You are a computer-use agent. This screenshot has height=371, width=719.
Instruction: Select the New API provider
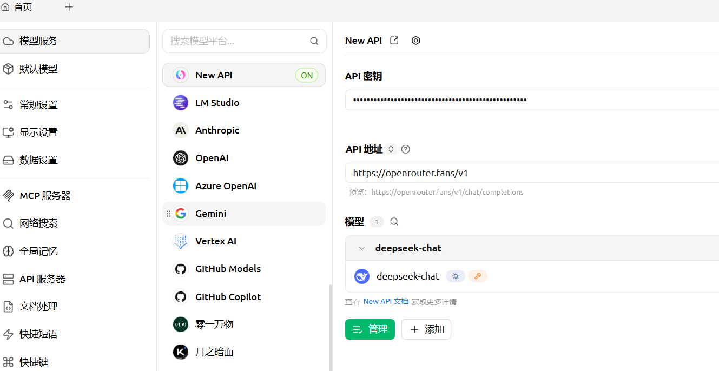[x=244, y=75]
